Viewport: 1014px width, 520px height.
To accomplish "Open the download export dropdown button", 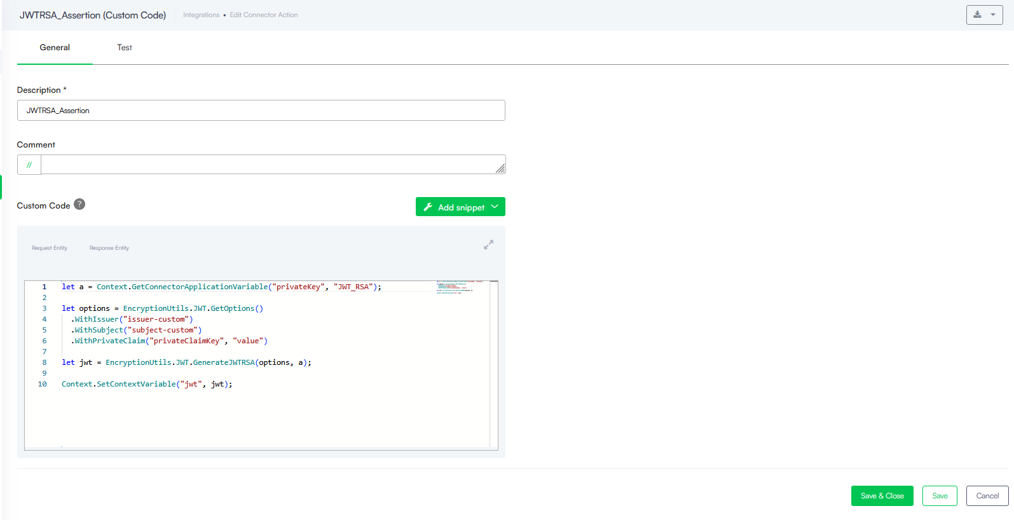I will (x=984, y=15).
